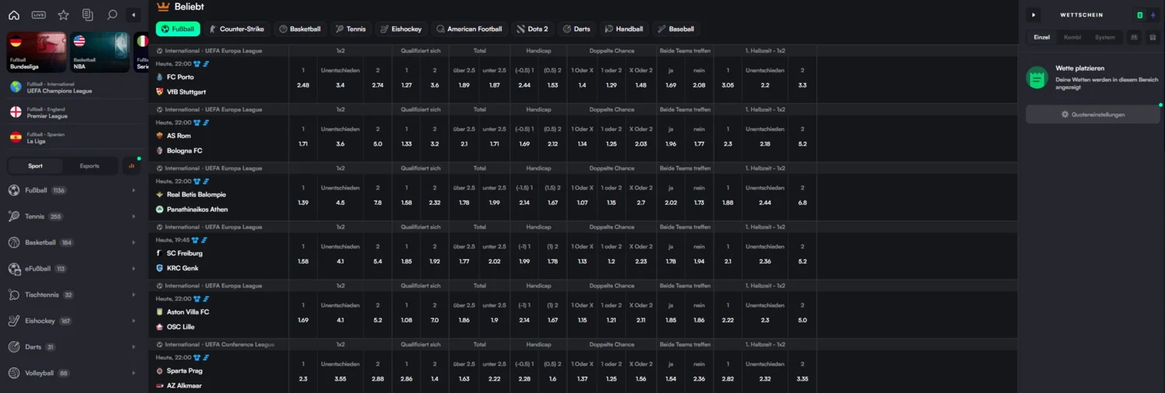Select the Dota 2 tab
The image size is (1165, 393).
pyautogui.click(x=533, y=29)
